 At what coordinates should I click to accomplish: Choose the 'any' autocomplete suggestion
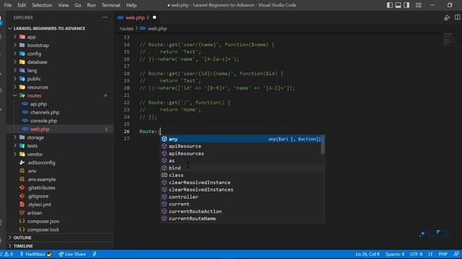click(x=243, y=139)
